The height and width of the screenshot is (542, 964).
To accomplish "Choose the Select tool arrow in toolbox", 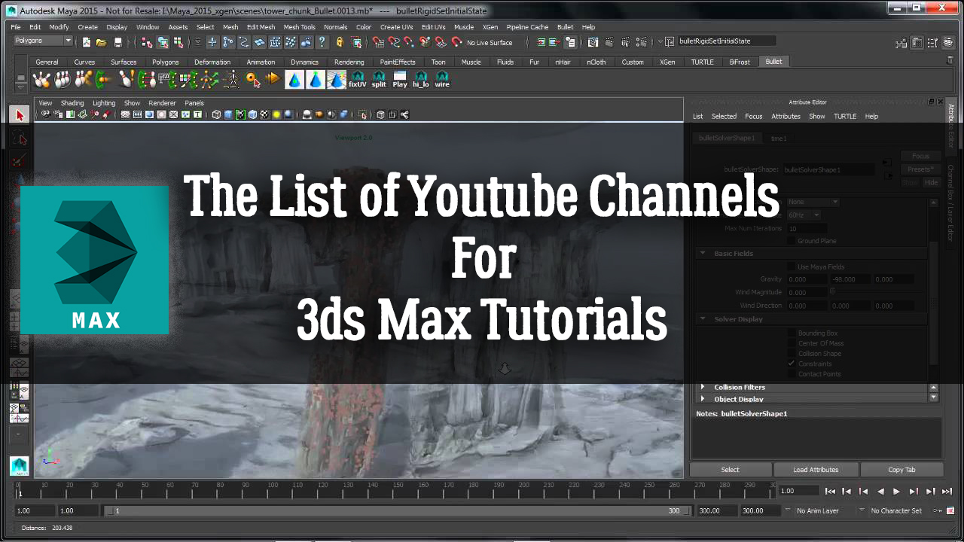I will point(20,115).
